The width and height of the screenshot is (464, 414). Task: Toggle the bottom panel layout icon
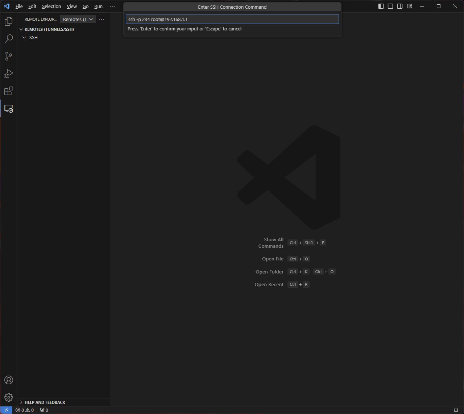390,6
